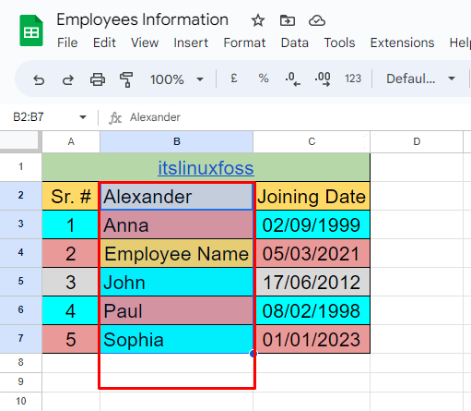
Task: Click the Undo arrow icon
Action: [39, 79]
